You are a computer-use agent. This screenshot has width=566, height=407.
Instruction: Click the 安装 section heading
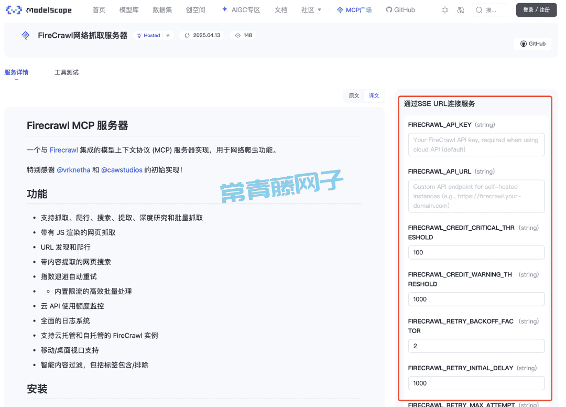coord(37,389)
